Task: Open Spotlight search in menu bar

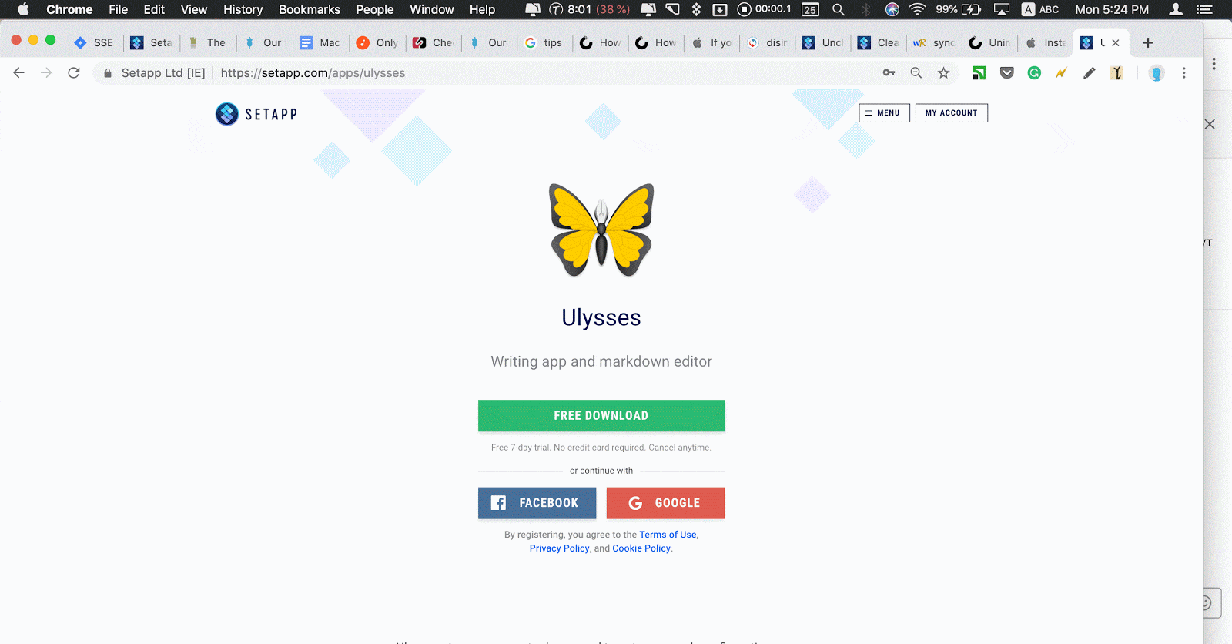Action: (839, 9)
